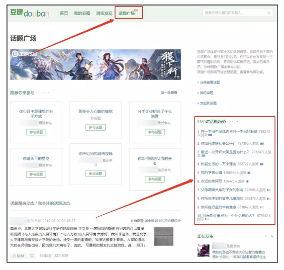Open the 正在发生 post about 照片话题
Image resolution: width=284 pixels, height=270 pixels.
pos(239,254)
